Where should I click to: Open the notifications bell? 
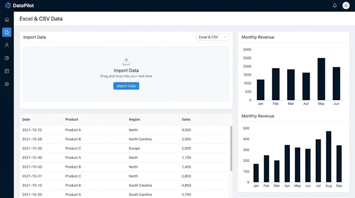[x=335, y=5]
